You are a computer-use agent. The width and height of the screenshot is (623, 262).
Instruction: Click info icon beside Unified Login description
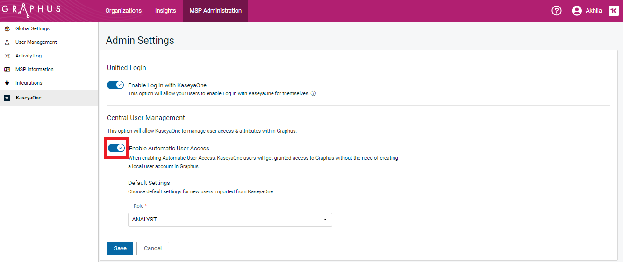pyautogui.click(x=313, y=93)
